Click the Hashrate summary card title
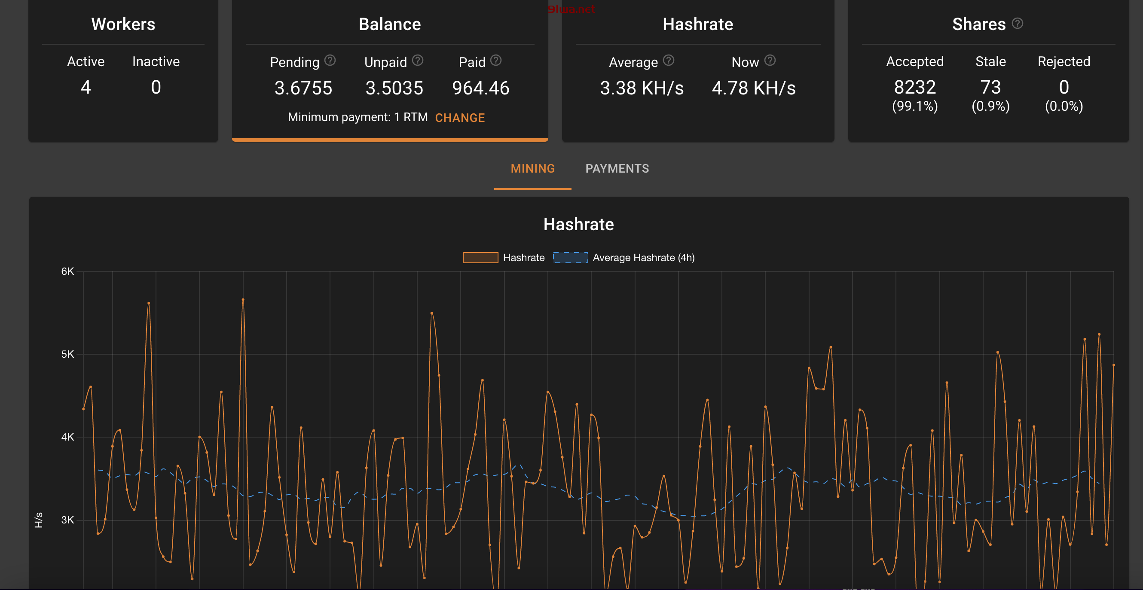The image size is (1143, 590). (x=697, y=24)
